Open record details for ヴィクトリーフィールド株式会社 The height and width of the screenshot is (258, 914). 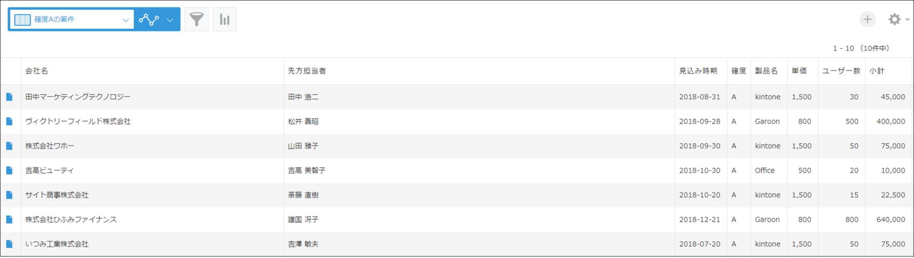coord(9,122)
